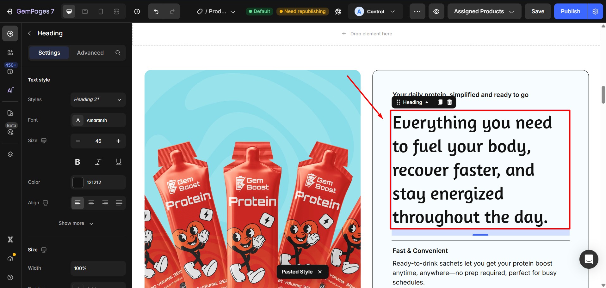Open the Heading 2 styles dropdown
The width and height of the screenshot is (606, 288).
pyautogui.click(x=98, y=99)
